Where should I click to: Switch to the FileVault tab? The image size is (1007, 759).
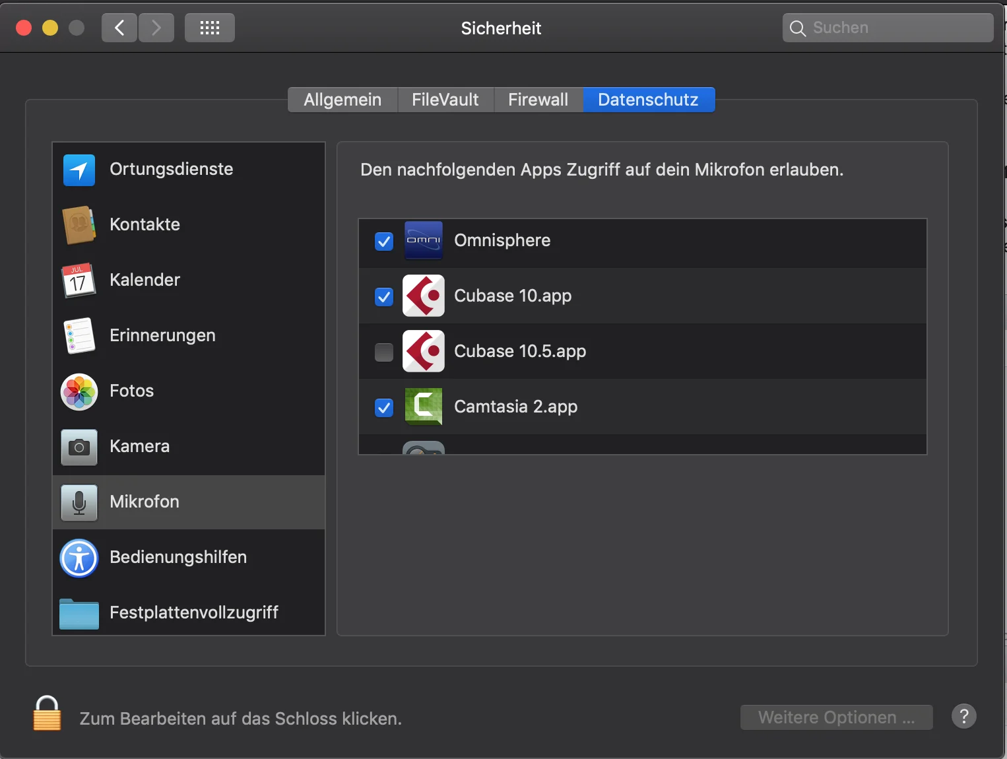(x=445, y=100)
